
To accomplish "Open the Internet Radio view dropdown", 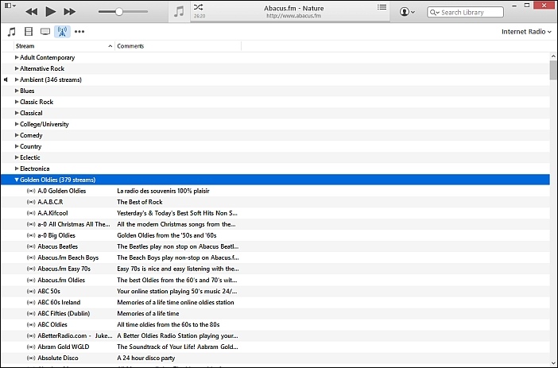I will (x=526, y=32).
